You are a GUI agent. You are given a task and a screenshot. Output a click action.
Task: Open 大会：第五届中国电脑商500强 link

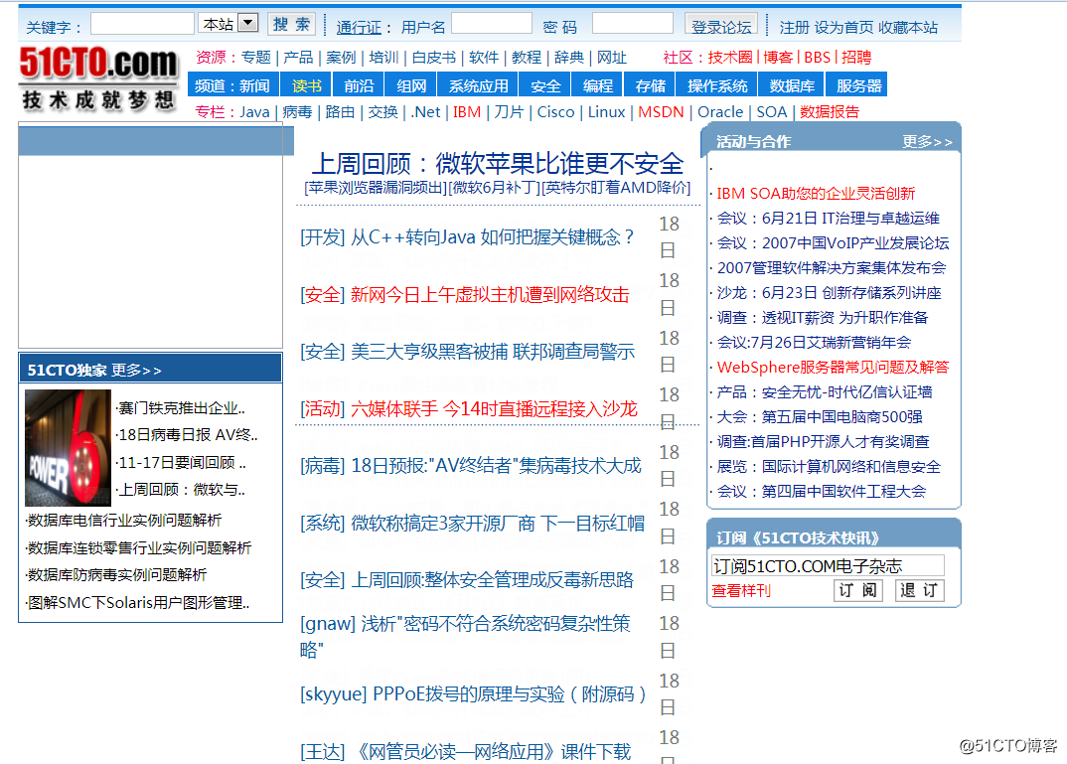(x=820, y=417)
